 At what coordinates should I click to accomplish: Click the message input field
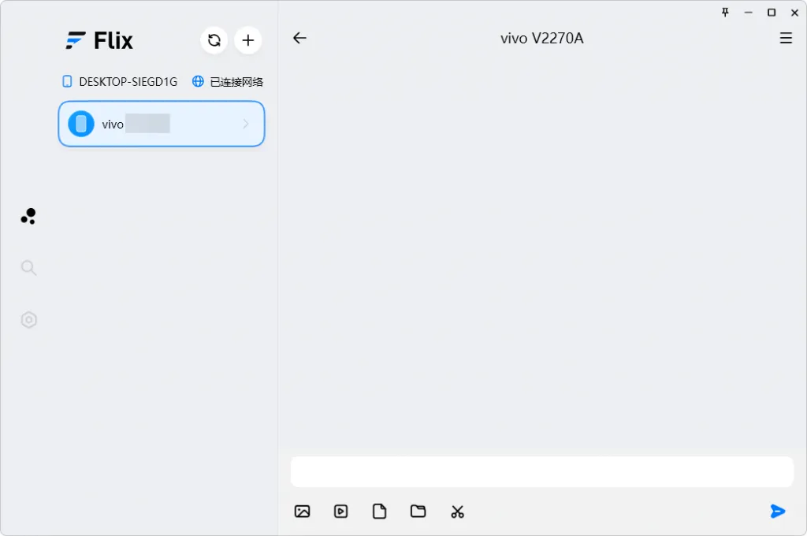tap(541, 471)
